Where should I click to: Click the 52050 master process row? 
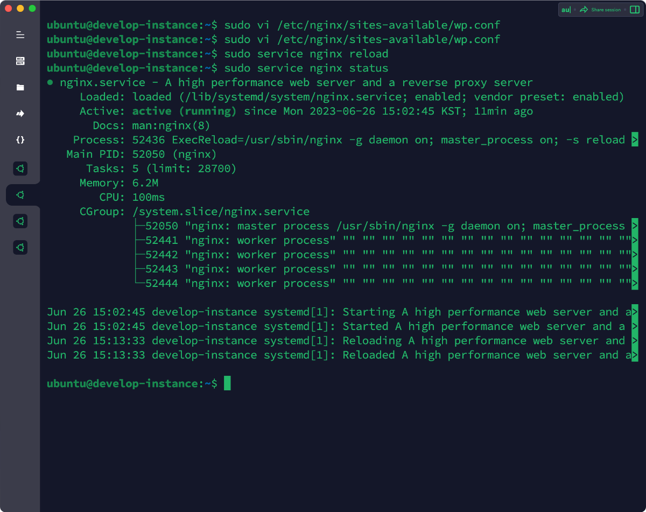pos(385,226)
